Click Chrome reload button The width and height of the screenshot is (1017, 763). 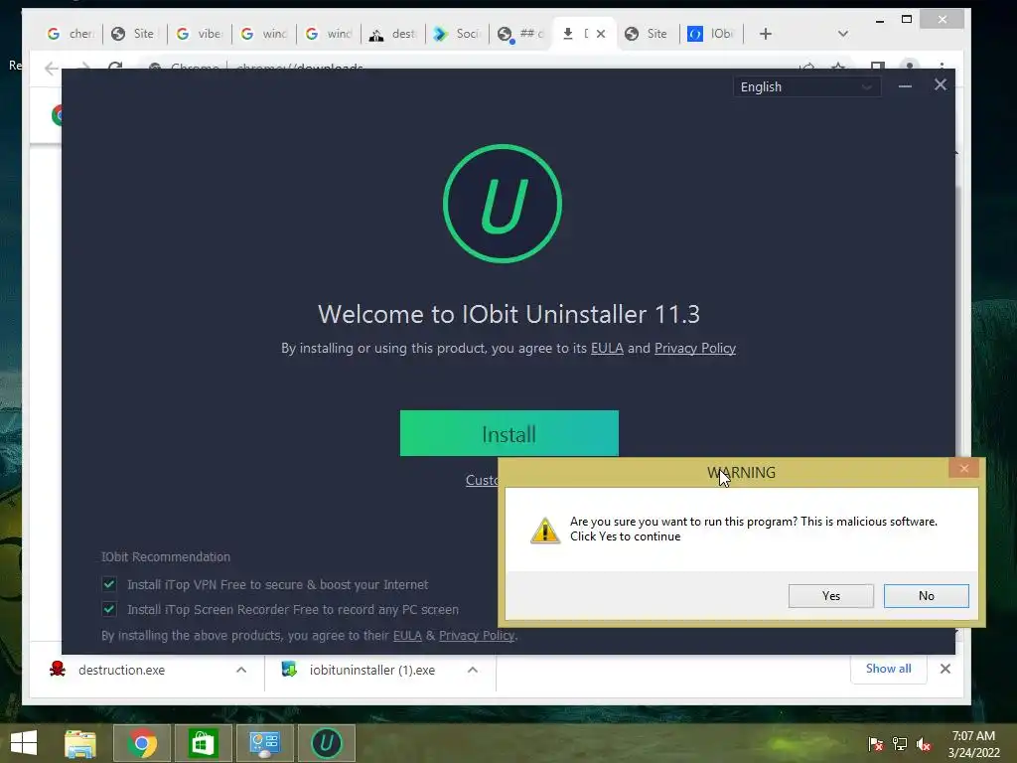tap(115, 68)
